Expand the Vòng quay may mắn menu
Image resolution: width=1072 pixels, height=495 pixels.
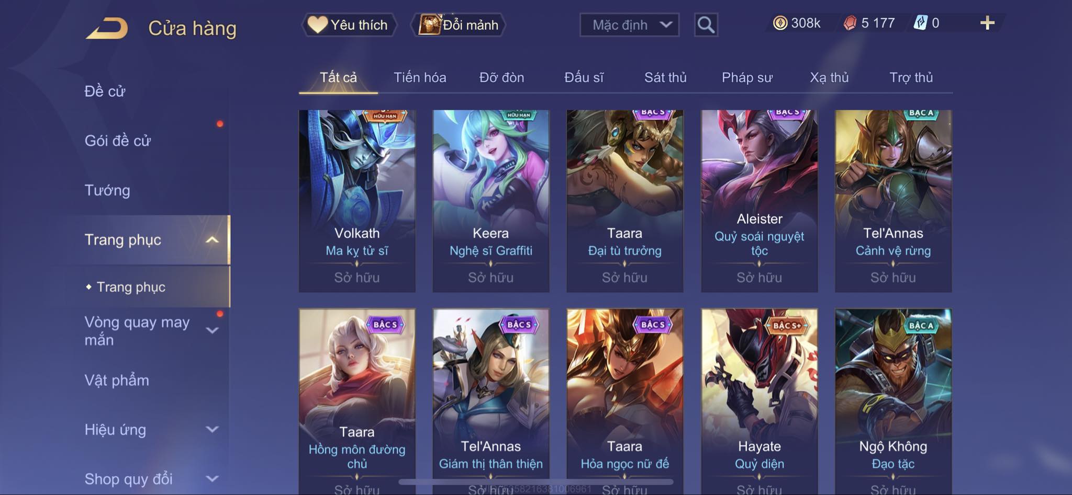click(211, 330)
